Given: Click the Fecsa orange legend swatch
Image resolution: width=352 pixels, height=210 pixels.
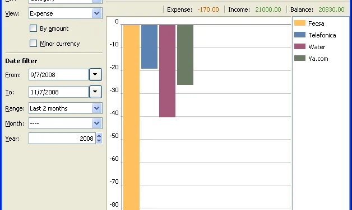Looking at the screenshot, I should (300, 23).
